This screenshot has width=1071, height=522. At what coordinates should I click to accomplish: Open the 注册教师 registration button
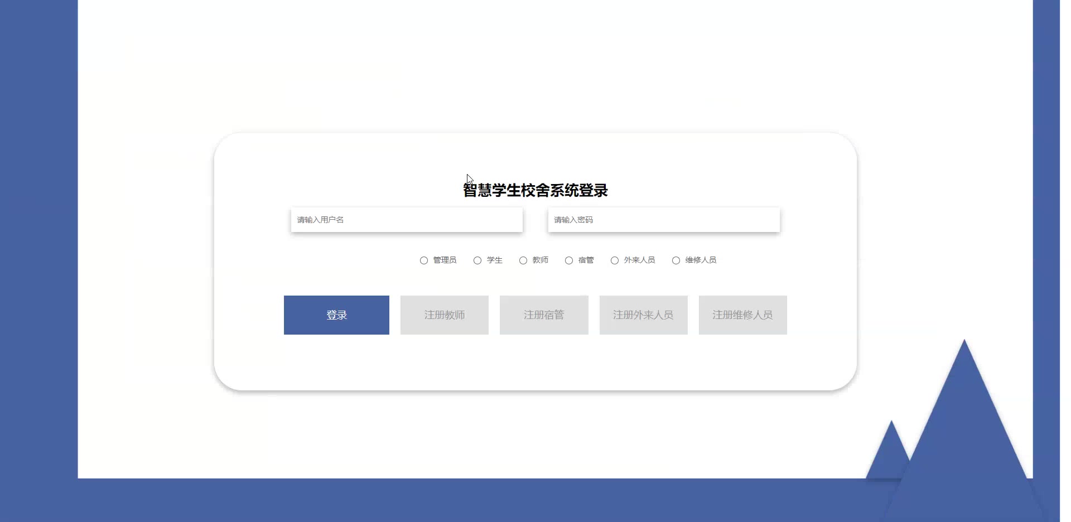[445, 315]
